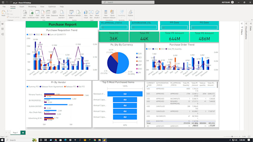
Task: Expand the Filters pane
Action: 242,24
